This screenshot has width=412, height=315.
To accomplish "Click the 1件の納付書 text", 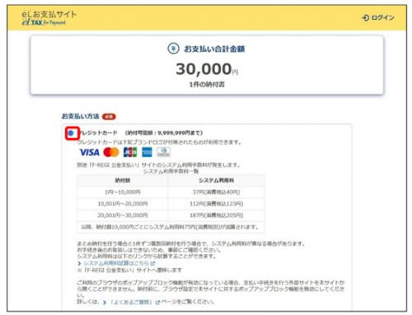I will coord(207,85).
